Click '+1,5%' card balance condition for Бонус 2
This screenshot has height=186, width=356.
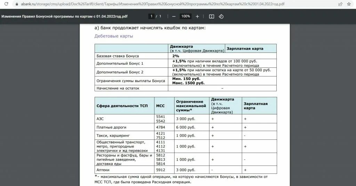point(221,72)
